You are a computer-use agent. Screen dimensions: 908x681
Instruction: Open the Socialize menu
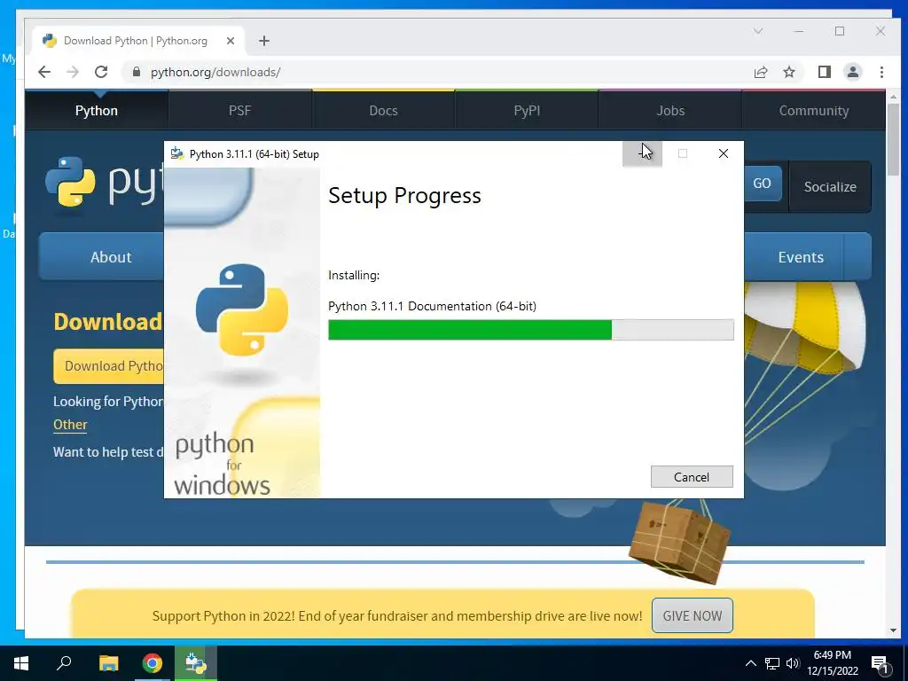(x=830, y=186)
